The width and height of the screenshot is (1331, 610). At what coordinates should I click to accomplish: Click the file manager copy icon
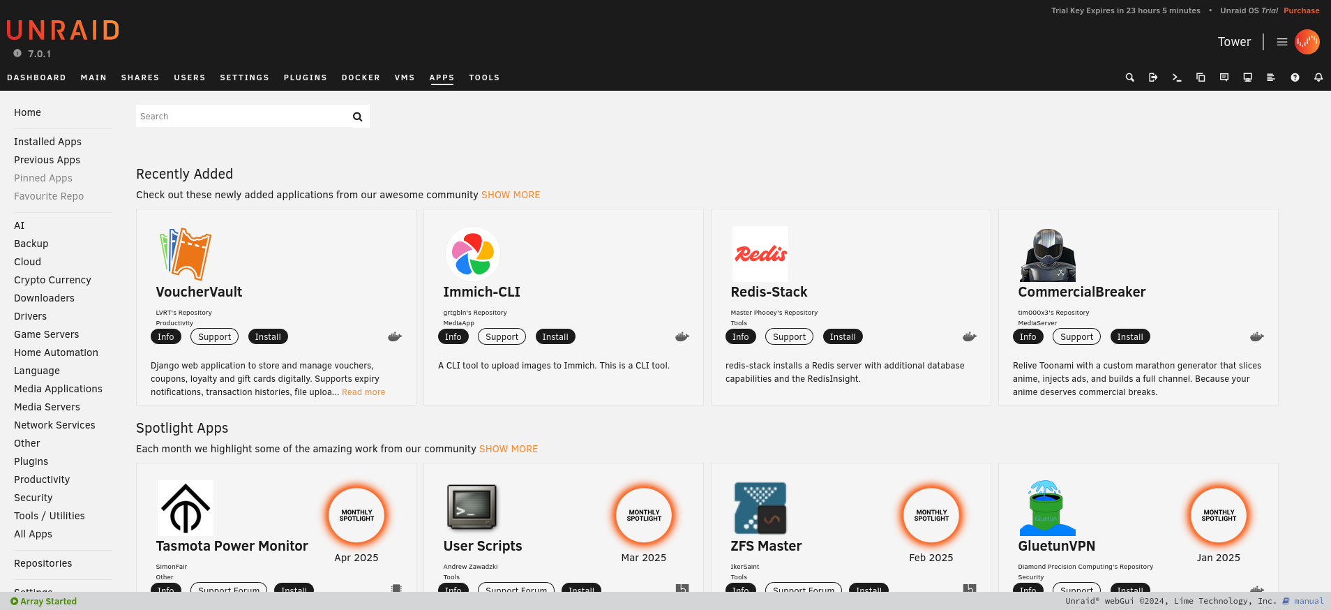(x=1201, y=77)
